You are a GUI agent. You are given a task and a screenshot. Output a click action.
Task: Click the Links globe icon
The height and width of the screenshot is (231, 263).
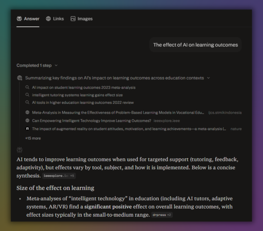[48, 19]
